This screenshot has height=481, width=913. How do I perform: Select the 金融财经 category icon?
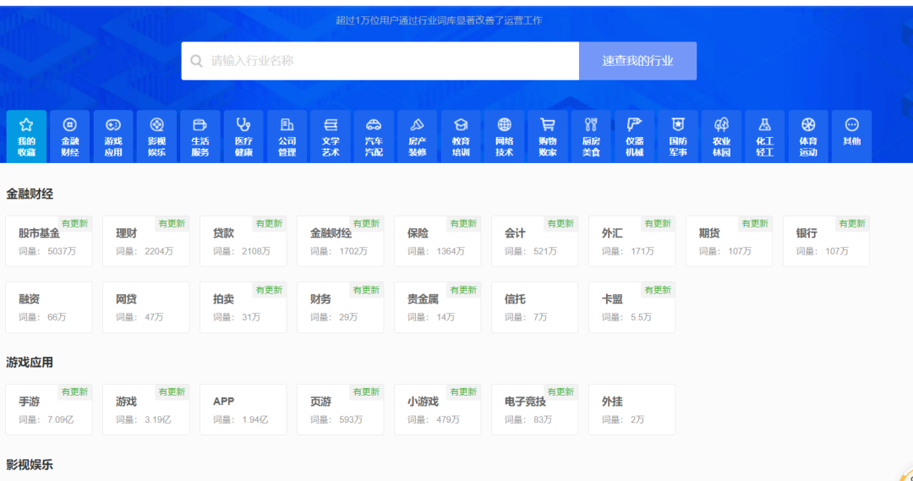(70, 136)
